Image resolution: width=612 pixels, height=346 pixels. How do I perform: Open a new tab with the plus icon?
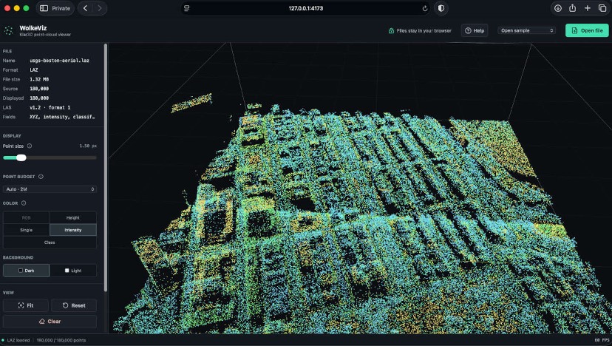pyautogui.click(x=588, y=8)
